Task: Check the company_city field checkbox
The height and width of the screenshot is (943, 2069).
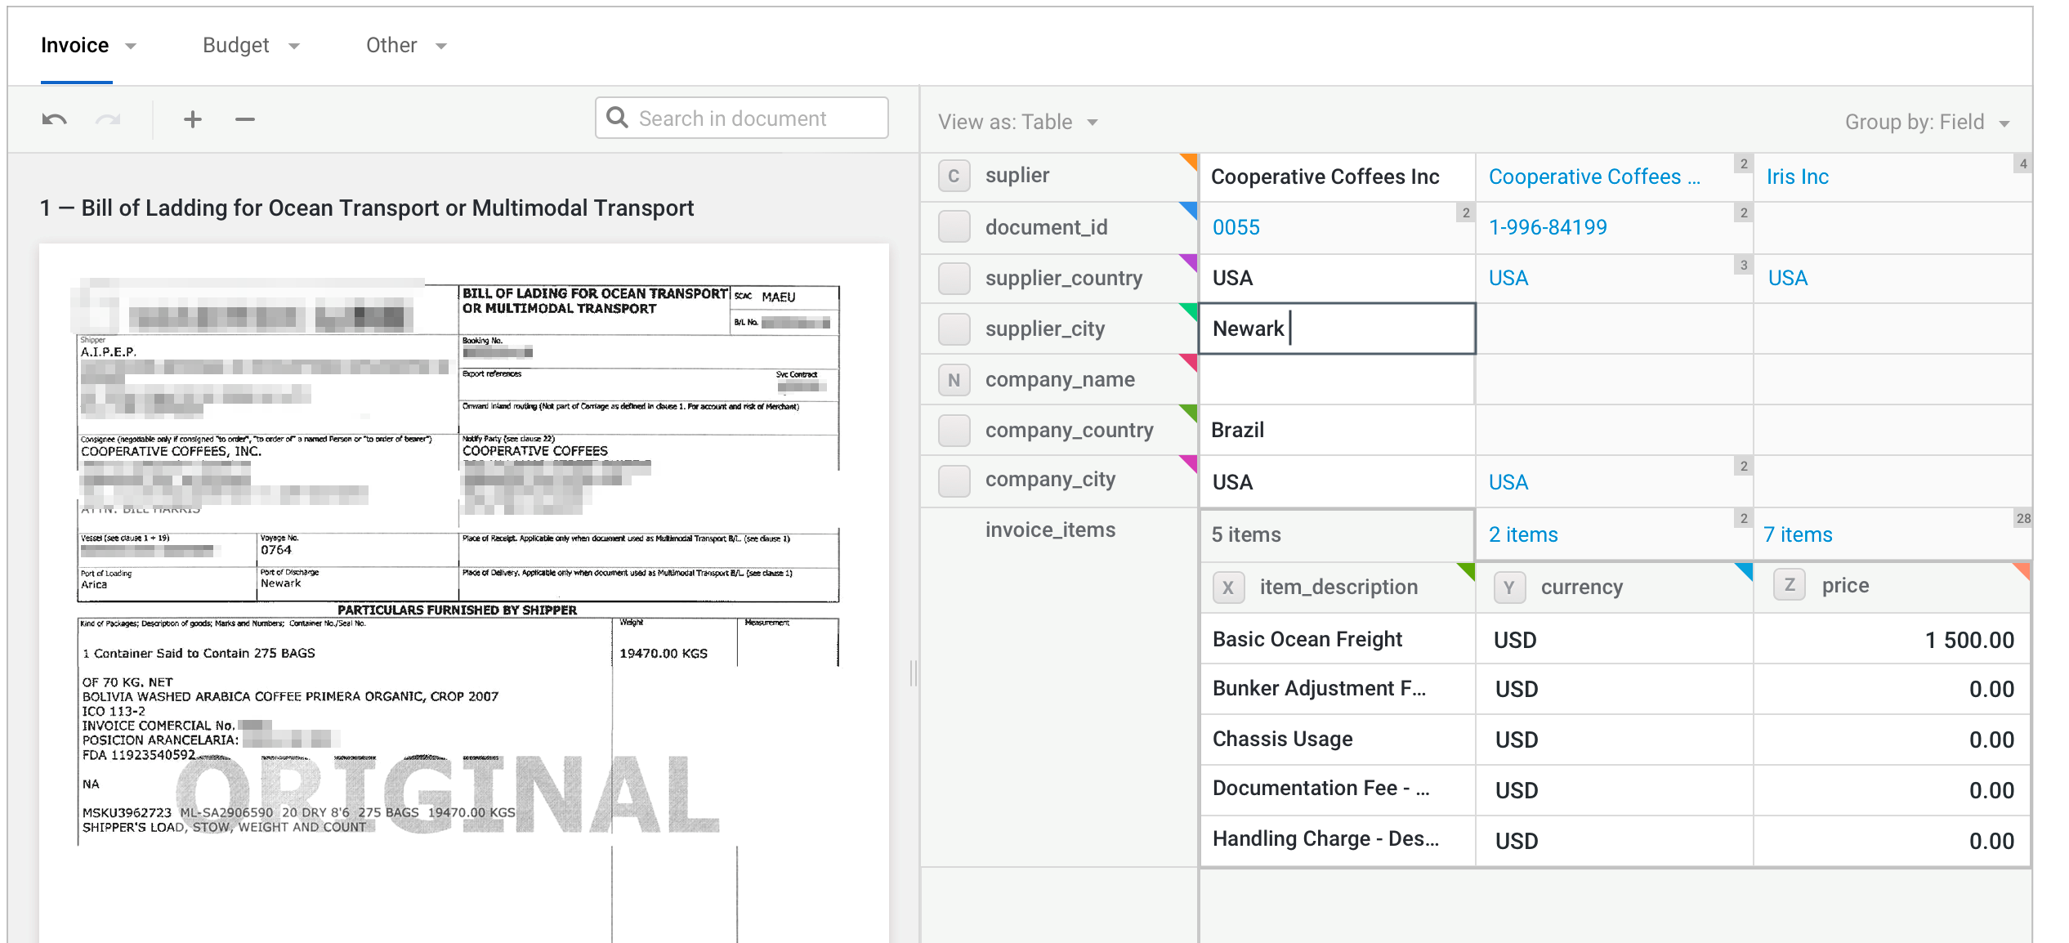Action: (954, 480)
